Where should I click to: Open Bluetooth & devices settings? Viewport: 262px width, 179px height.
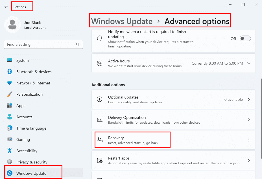[x=43, y=71]
